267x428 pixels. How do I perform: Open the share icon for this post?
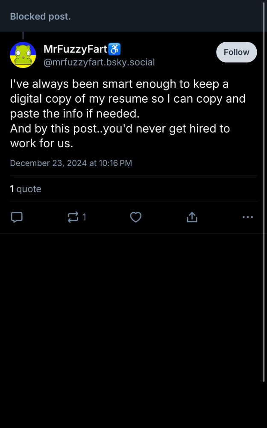[192, 217]
